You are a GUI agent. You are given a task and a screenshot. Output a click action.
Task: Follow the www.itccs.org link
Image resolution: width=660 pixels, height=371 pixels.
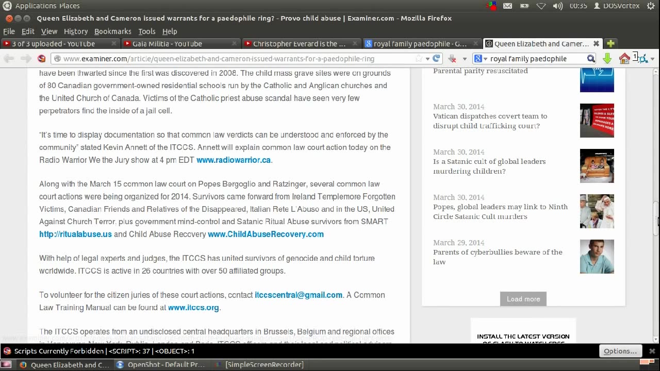tap(193, 308)
